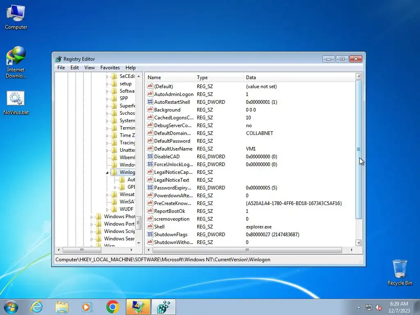Select the AutoAdminLogon string value icon
Screen dimensions: 420x315
point(150,94)
